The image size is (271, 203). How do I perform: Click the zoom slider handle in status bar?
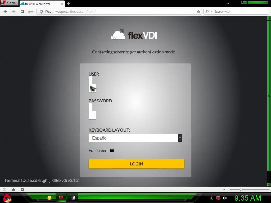click(x=241, y=190)
